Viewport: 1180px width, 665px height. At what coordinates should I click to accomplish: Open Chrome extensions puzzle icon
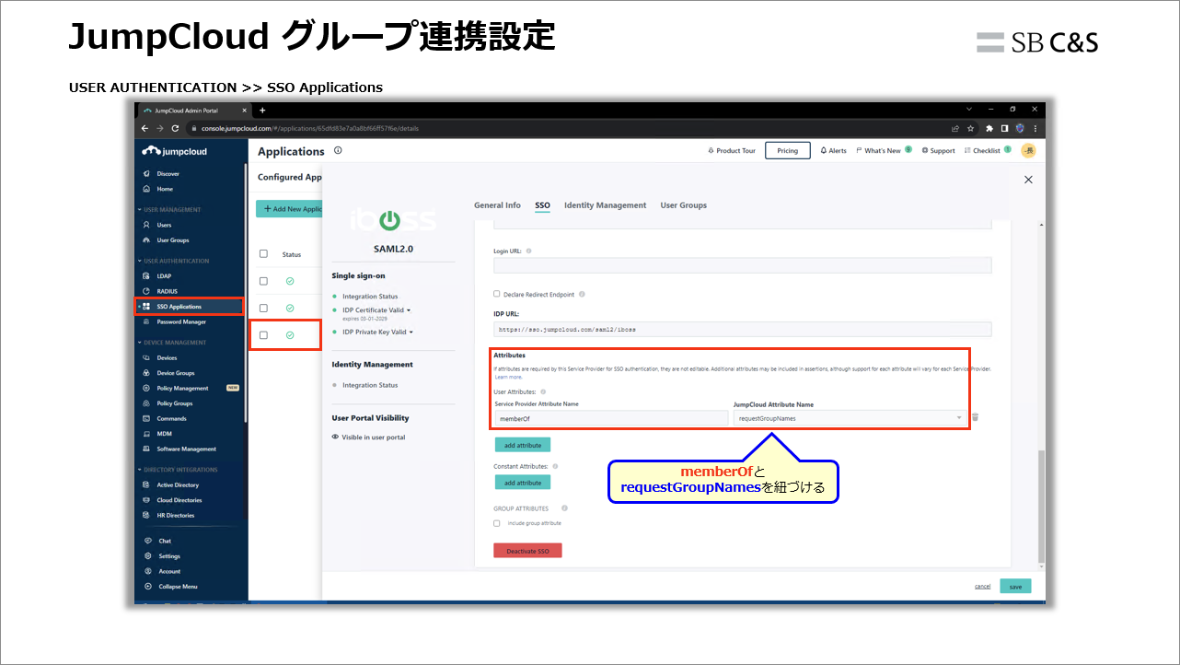click(x=989, y=128)
